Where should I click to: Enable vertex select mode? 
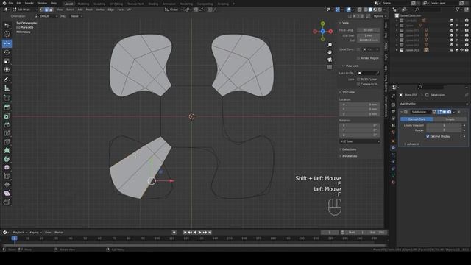(42, 10)
